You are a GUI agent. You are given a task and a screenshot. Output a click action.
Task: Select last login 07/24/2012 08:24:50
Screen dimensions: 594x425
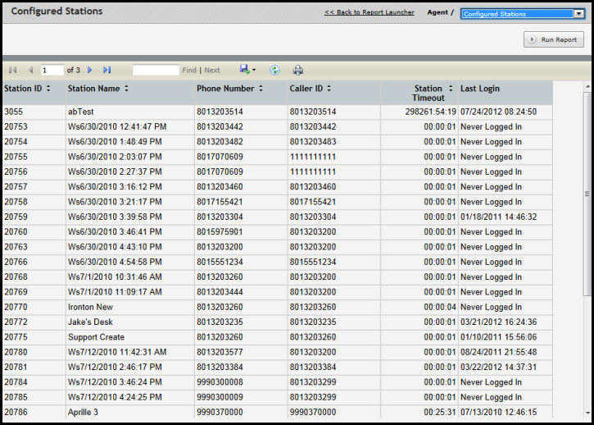[x=498, y=112]
